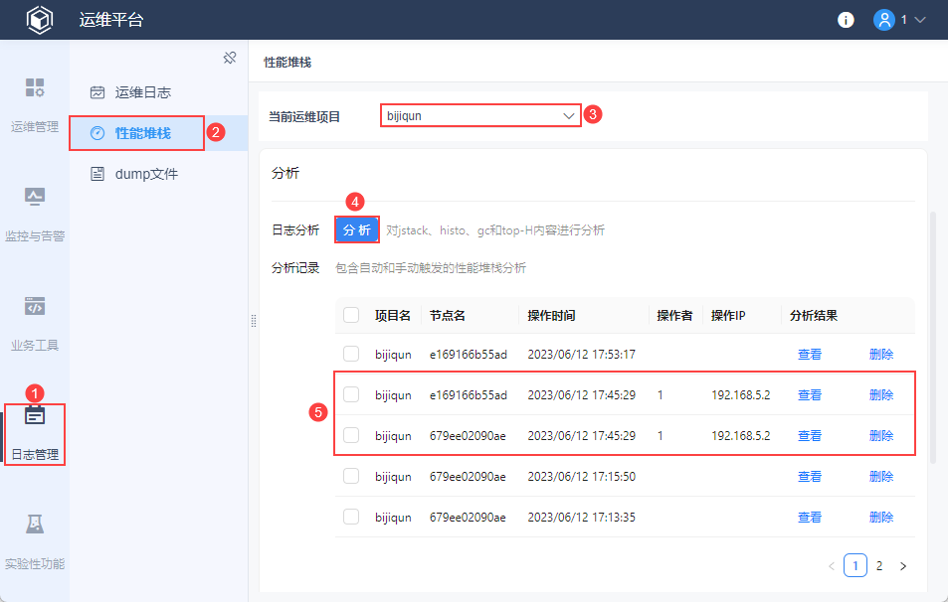This screenshot has width=948, height=602.
Task: Go to page 2 of records
Action: point(879,566)
